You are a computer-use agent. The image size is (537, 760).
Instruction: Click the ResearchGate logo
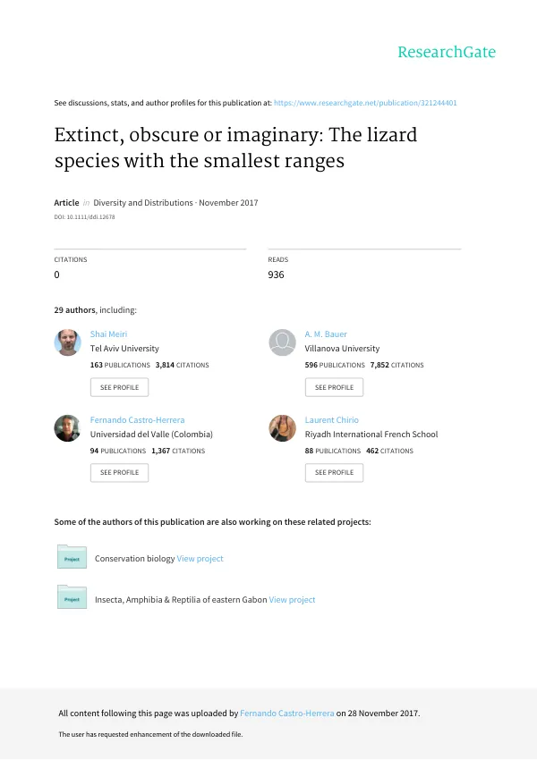(x=447, y=52)
